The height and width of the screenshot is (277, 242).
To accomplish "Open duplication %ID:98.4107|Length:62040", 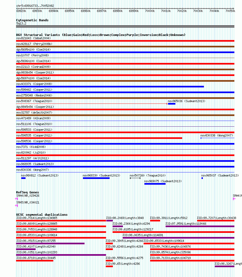I will tap(36, 246).
